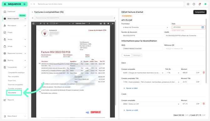This screenshot has width=210, height=121.
Task: Click the Banking building icon
Action: tap(5, 60)
